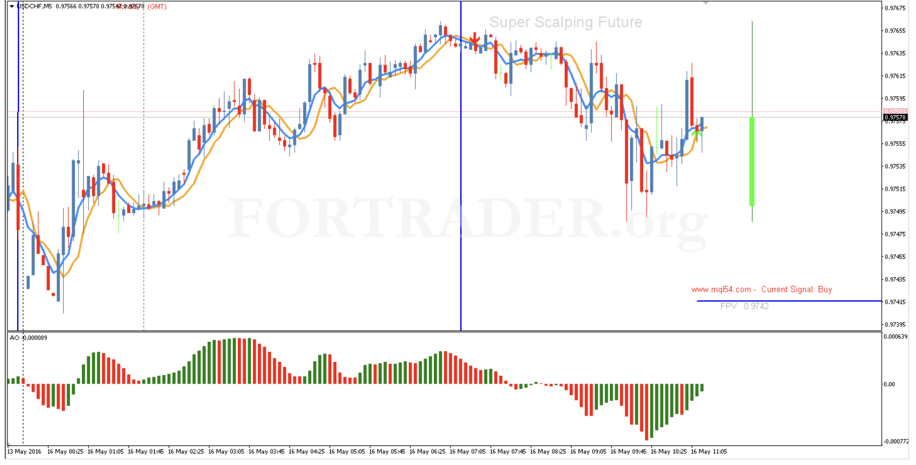Click the -0.000772 AO scale value
The width and height of the screenshot is (916, 465).
coord(895,441)
